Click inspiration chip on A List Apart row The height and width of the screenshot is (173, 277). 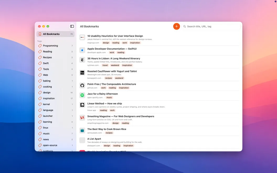click(x=128, y=146)
